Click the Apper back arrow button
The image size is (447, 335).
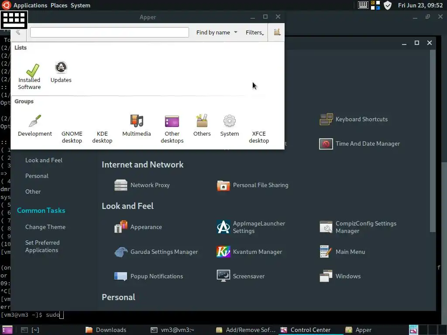tap(18, 32)
